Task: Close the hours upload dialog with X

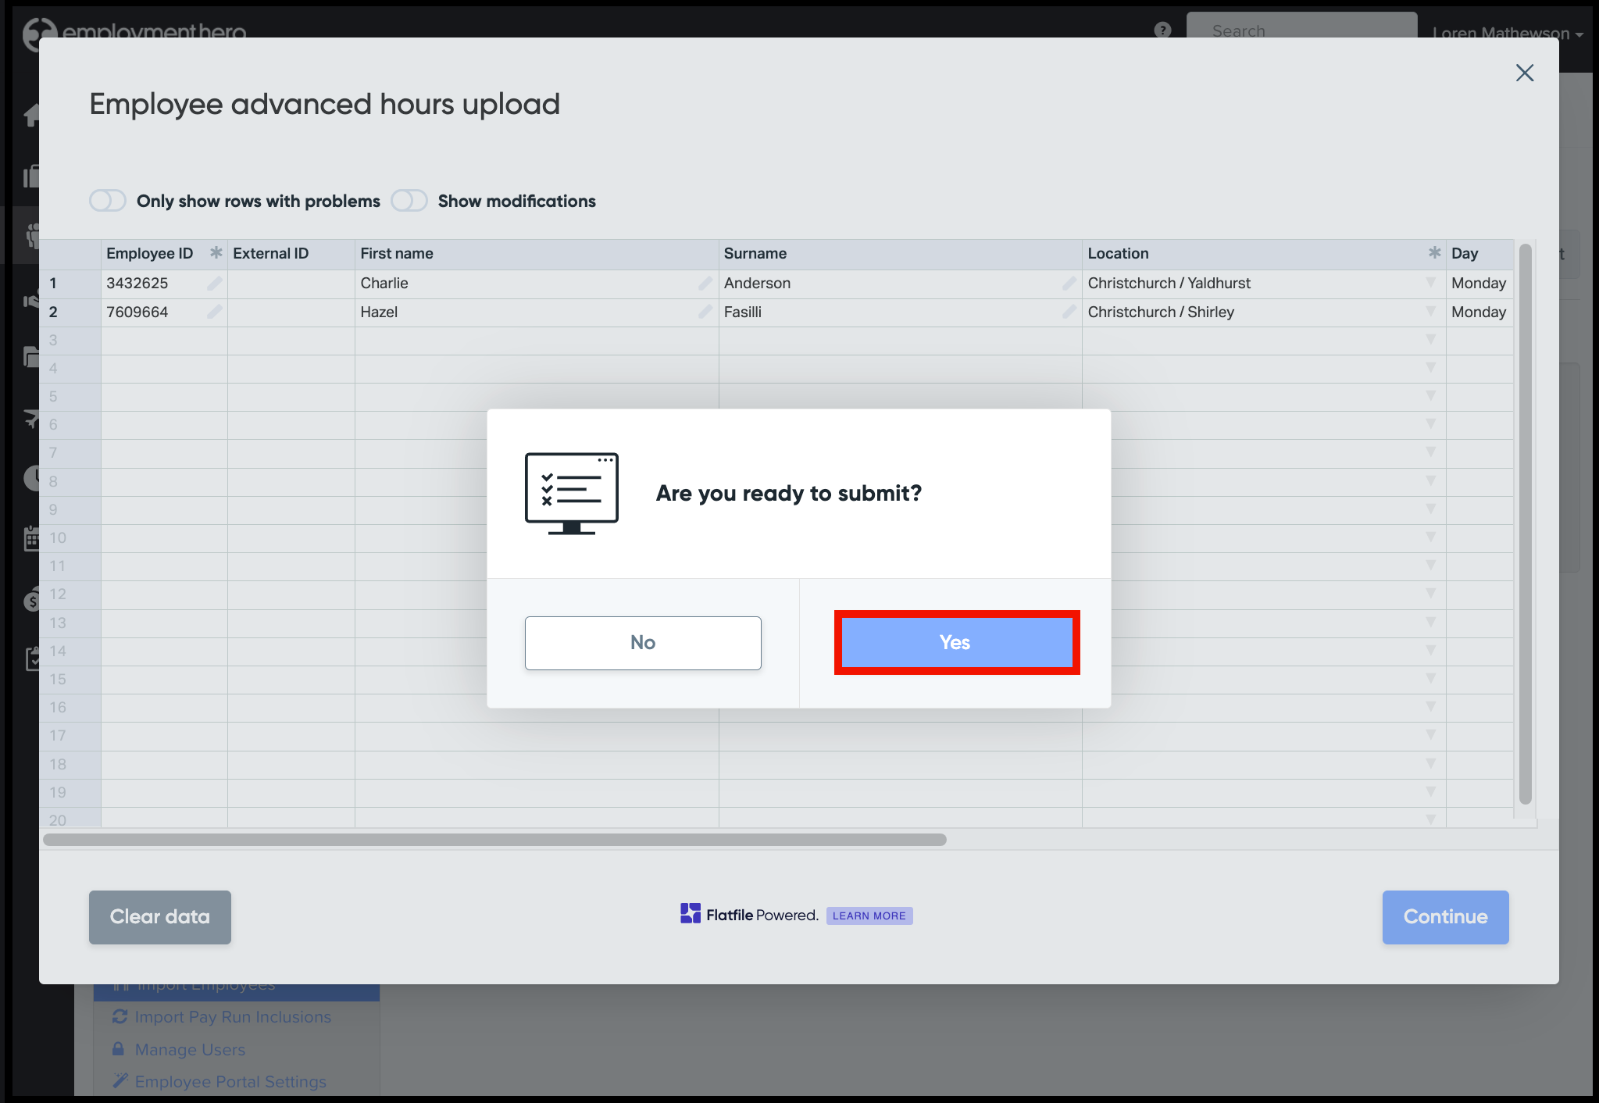Action: [x=1524, y=73]
